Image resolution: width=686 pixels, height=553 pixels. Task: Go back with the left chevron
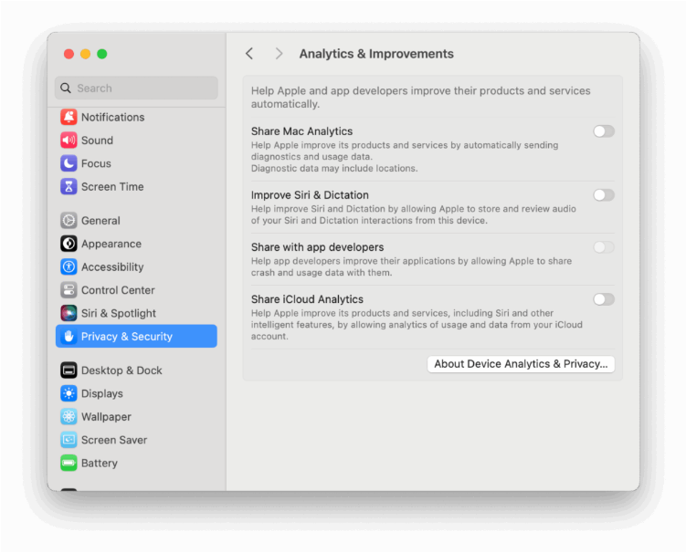pos(249,54)
